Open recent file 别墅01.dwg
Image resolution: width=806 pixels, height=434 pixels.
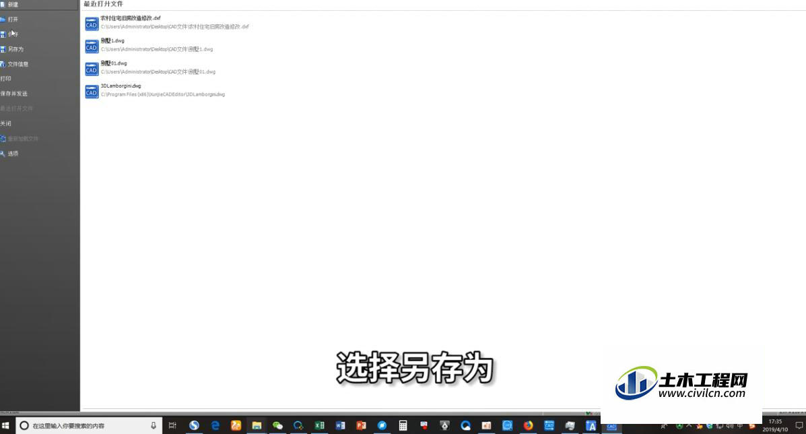(150, 67)
